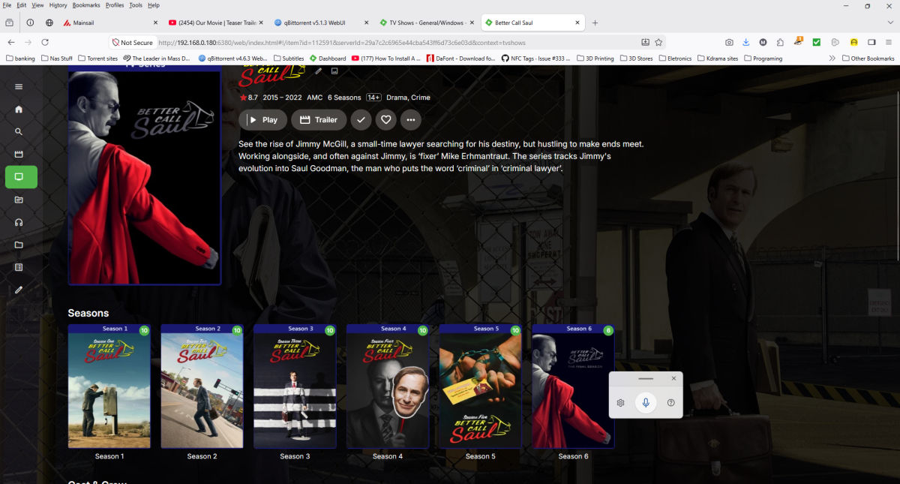
Task: Open voice typing help question icon
Action: click(670, 403)
